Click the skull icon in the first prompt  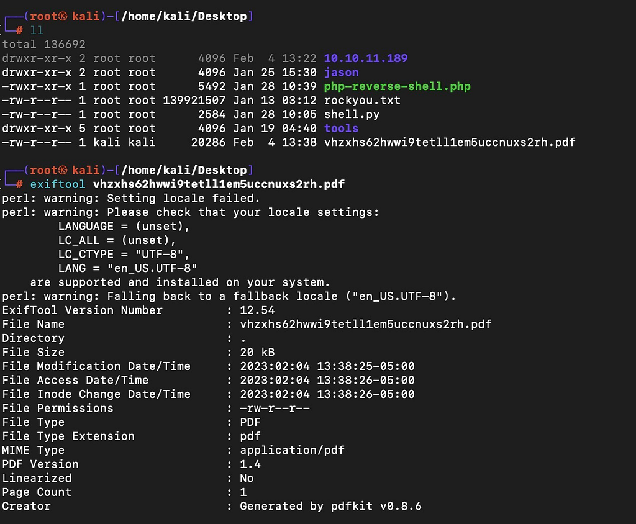click(x=63, y=16)
